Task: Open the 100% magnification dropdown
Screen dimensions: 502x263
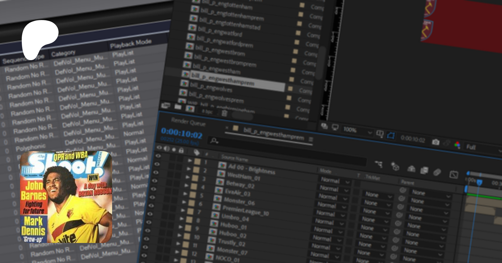Action: click(370, 133)
